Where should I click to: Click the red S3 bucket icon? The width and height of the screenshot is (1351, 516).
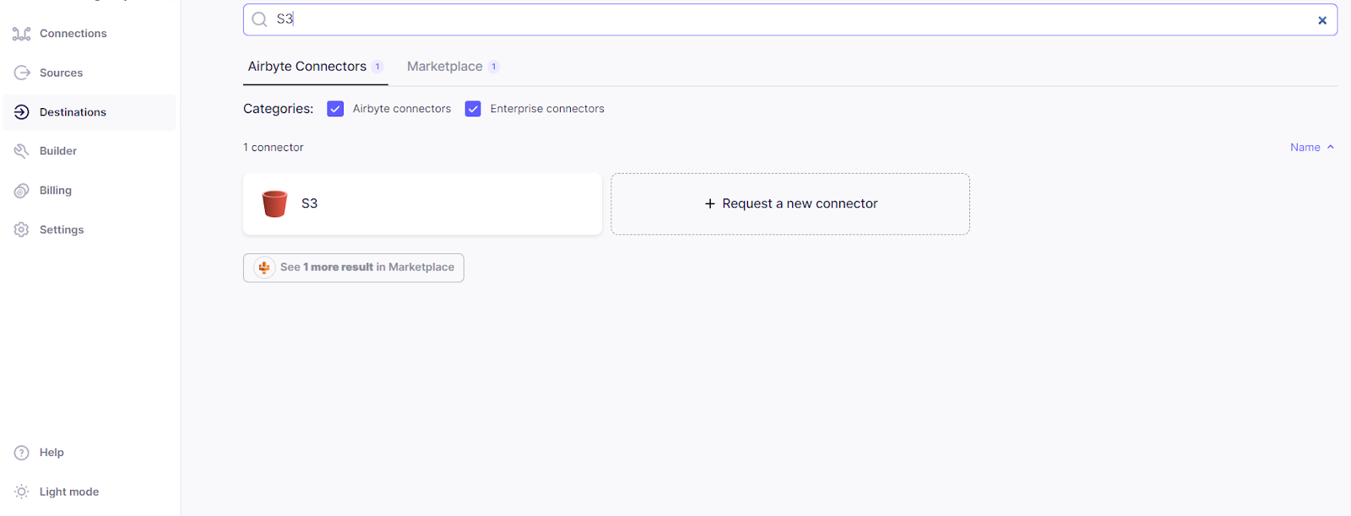point(274,204)
